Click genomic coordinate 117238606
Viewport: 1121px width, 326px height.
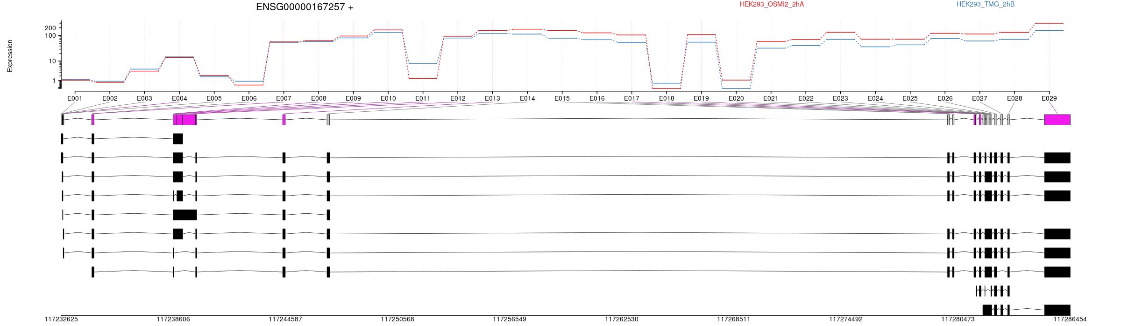pos(173,319)
